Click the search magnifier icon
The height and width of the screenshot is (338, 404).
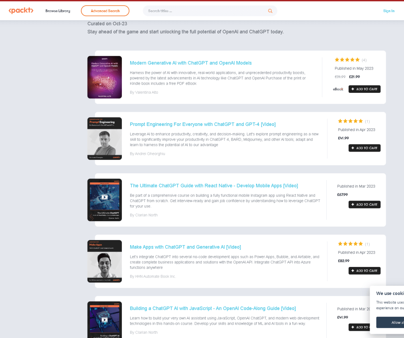click(270, 11)
